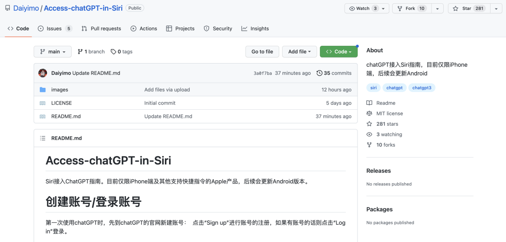Select the chatgpt3 topic tag
Screen dimensions: 506x242
[x=422, y=87]
